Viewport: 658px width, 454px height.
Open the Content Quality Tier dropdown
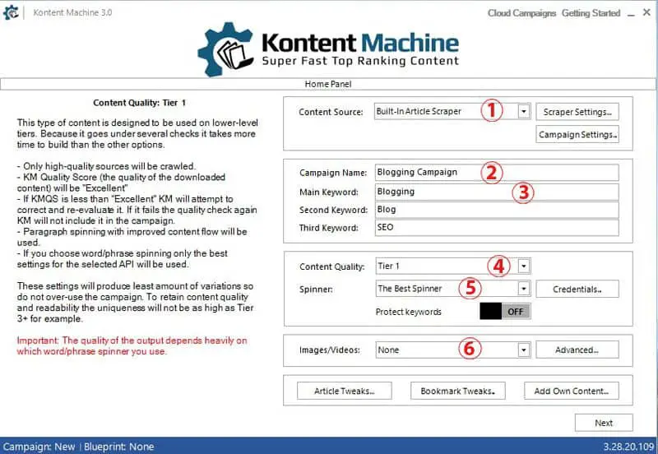coord(524,266)
